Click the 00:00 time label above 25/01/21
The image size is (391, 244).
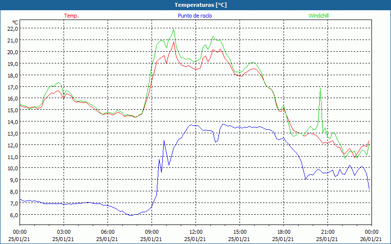tap(20, 232)
